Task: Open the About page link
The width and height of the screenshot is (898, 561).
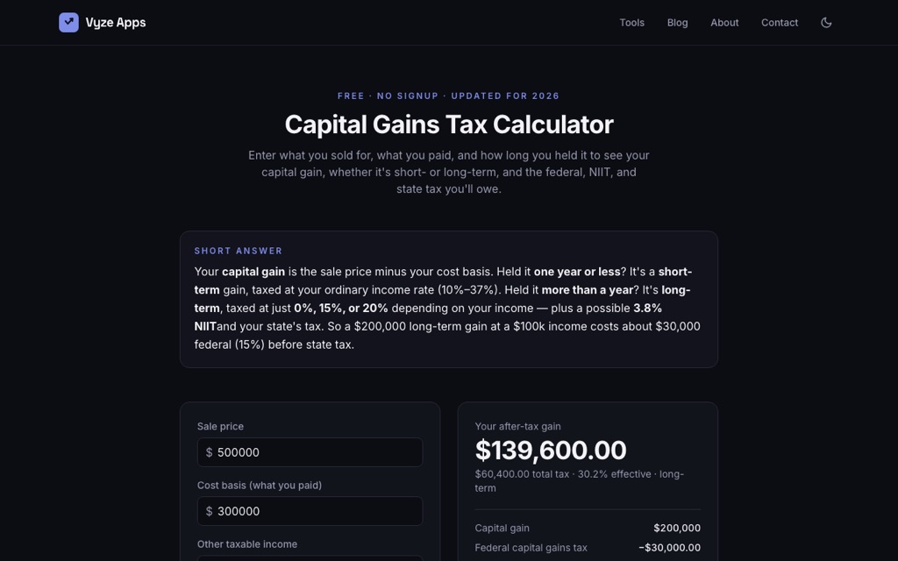Action: pyautogui.click(x=724, y=22)
